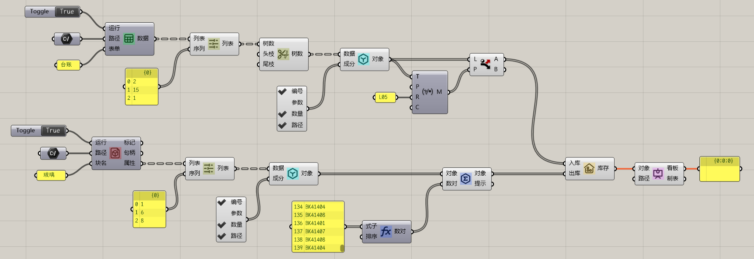Click the upper C:/ file path parameter

click(x=67, y=39)
